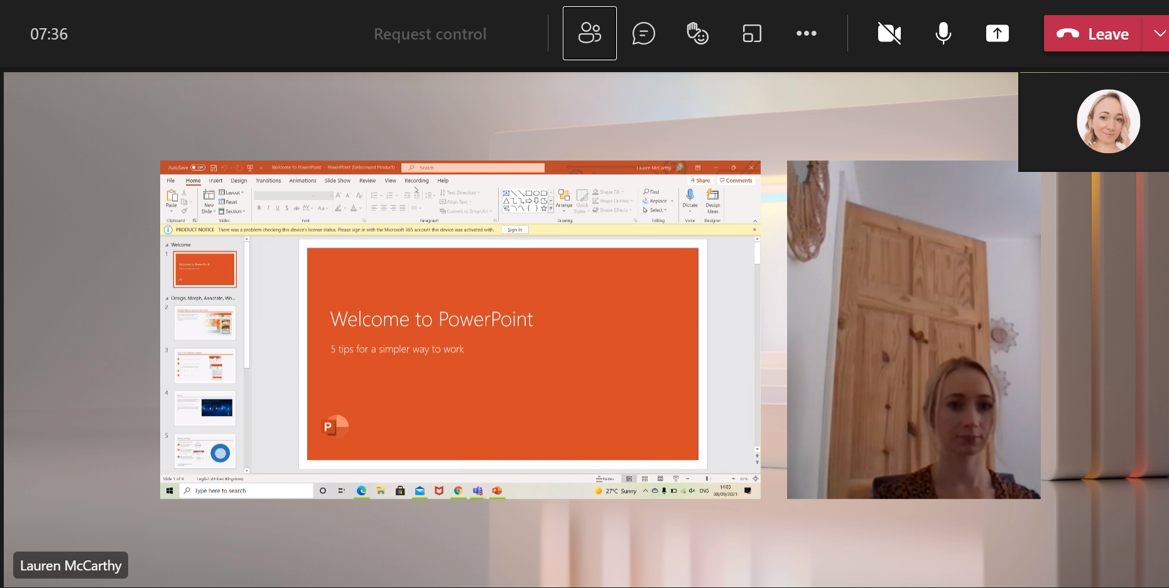
Task: Open the Teams rooms view icon
Action: [752, 33]
